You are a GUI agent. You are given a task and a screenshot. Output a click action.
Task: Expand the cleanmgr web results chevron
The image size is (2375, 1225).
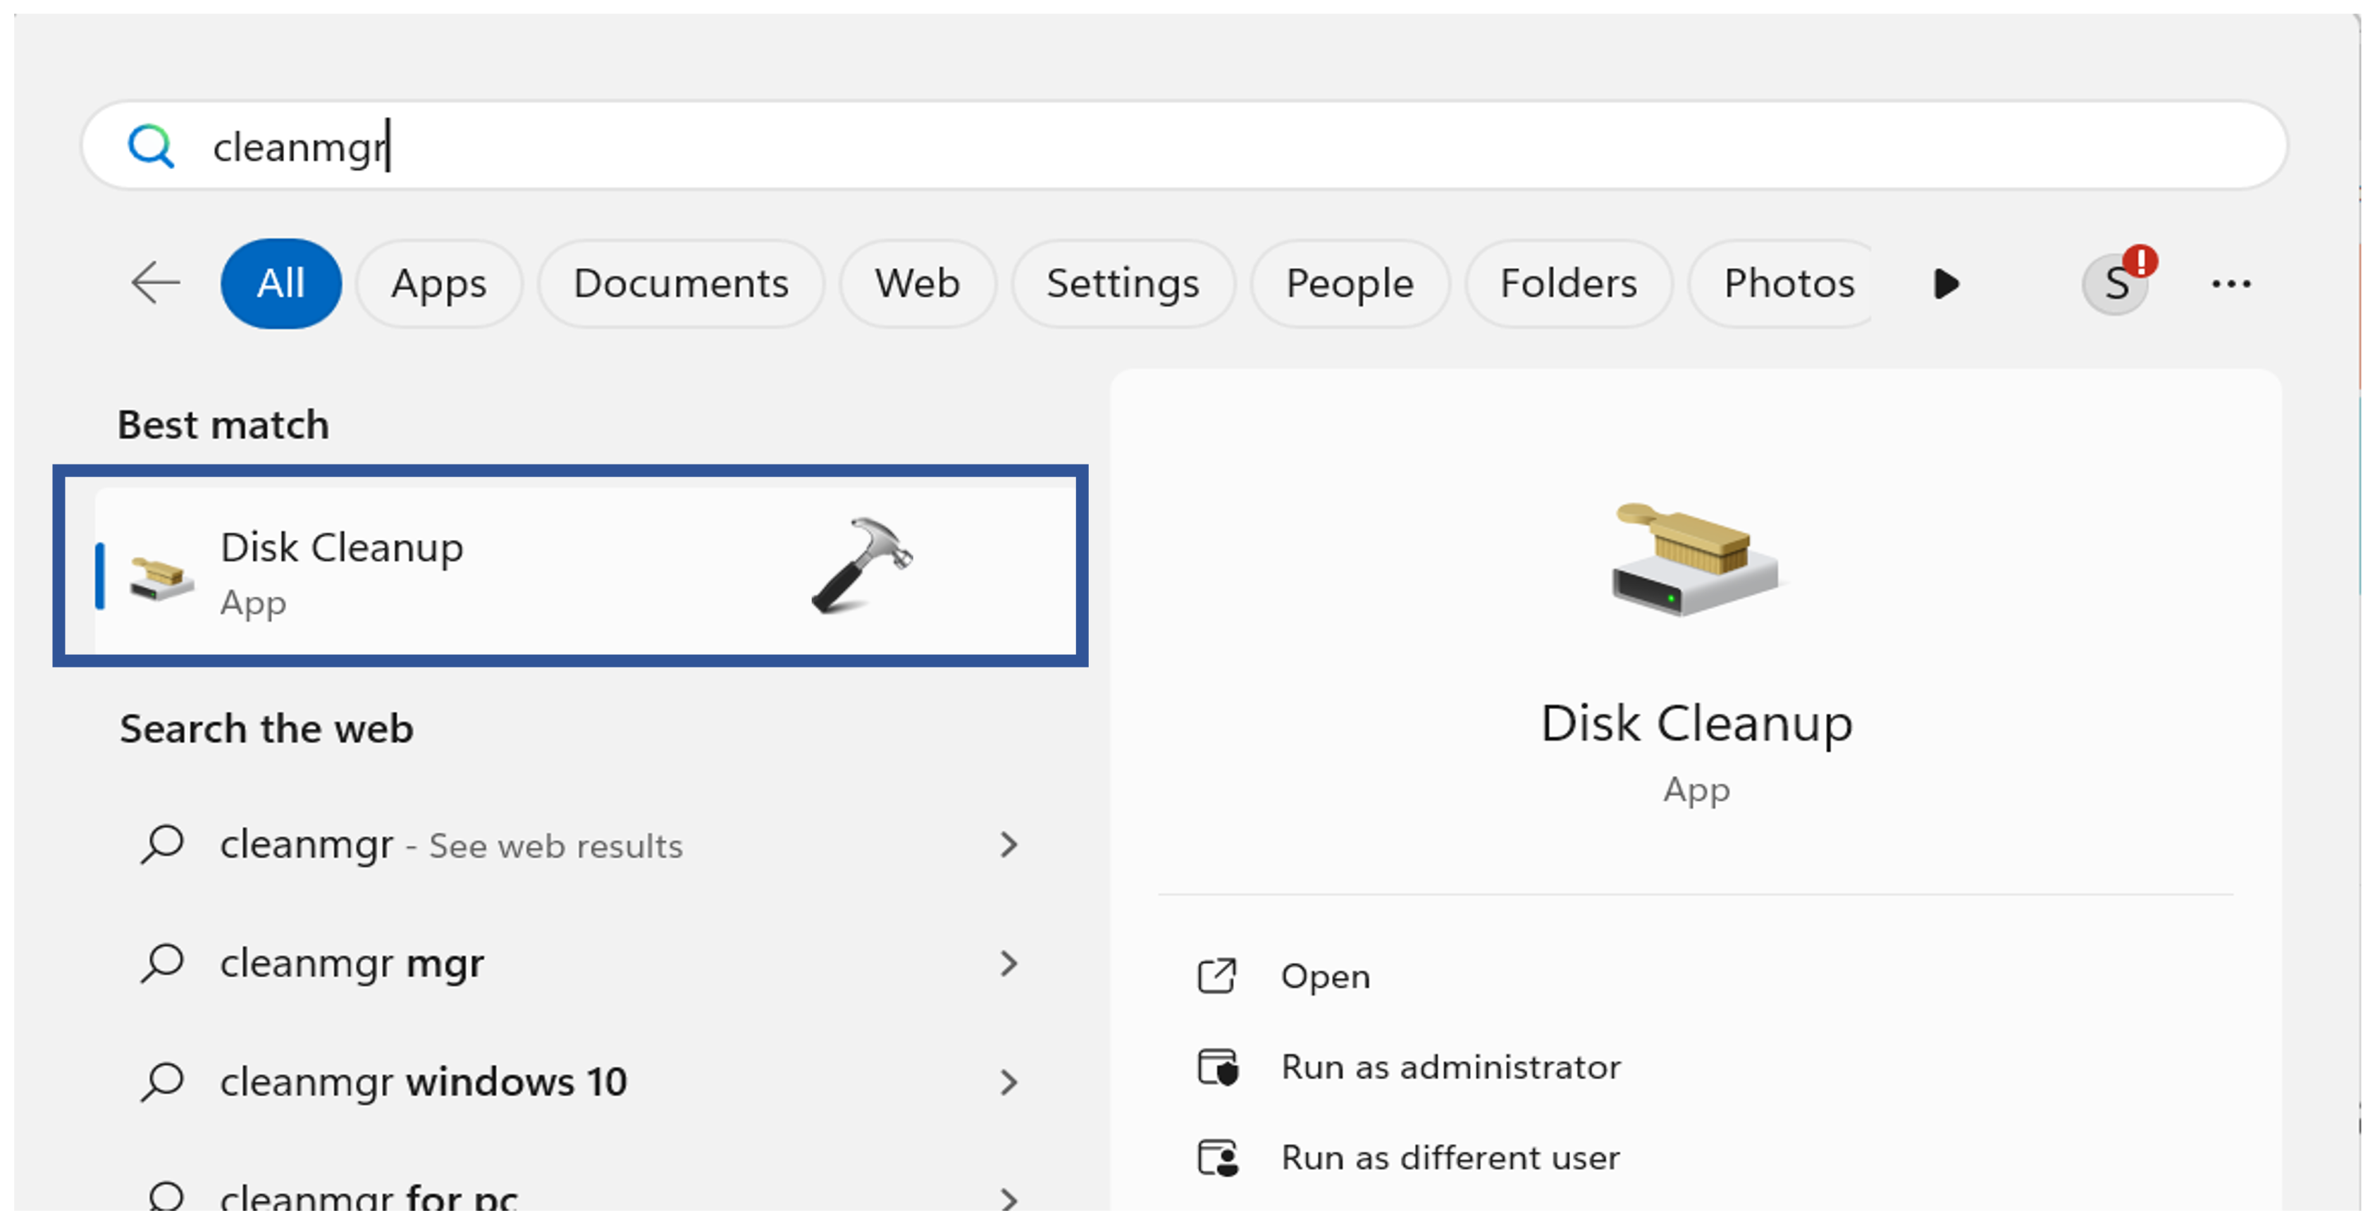coord(1008,844)
